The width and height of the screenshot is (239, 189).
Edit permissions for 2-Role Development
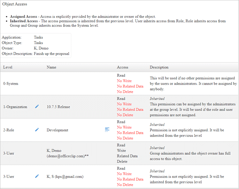pyautogui.click(x=37, y=130)
